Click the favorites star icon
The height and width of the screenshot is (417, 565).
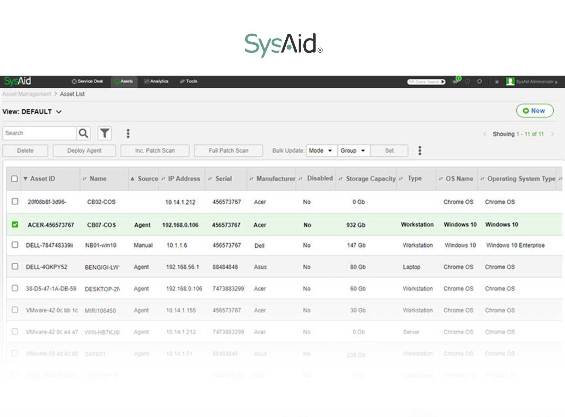tap(497, 82)
